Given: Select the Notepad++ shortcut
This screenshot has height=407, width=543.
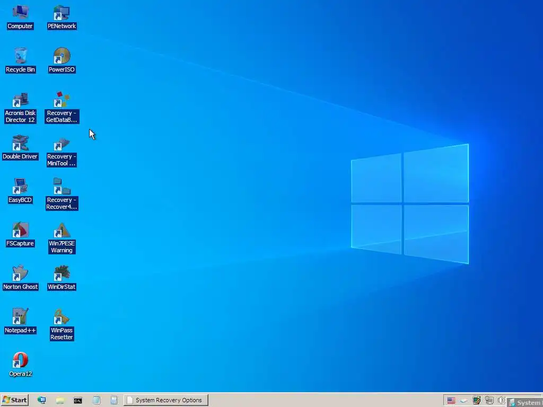Looking at the screenshot, I should (20, 321).
